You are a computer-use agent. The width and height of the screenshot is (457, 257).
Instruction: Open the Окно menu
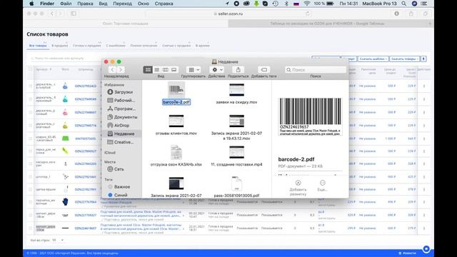click(143, 4)
